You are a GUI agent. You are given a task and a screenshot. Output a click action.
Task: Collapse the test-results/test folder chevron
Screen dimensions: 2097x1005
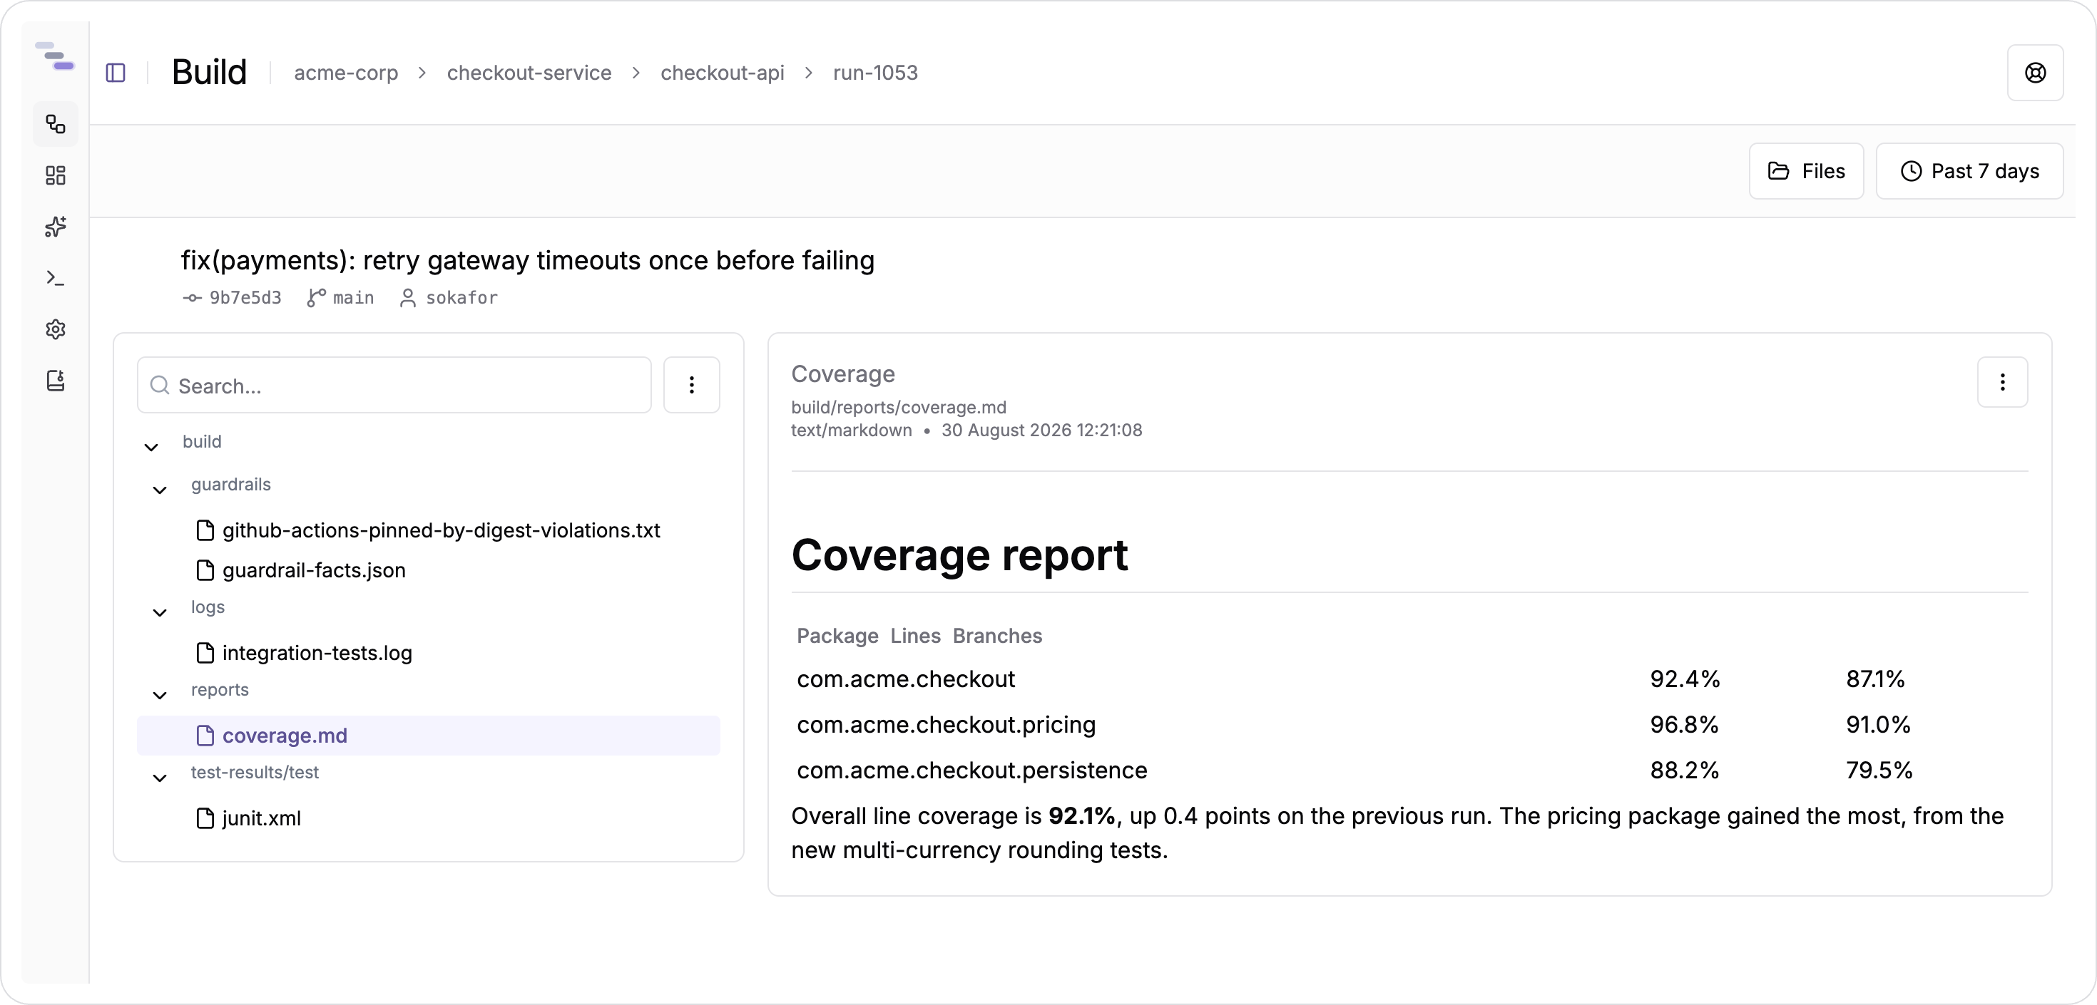coord(160,778)
